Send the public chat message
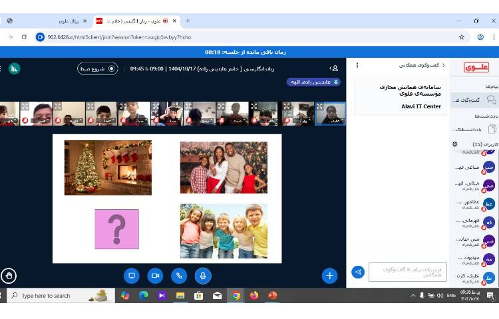This screenshot has width=499, height=319. 358,272
